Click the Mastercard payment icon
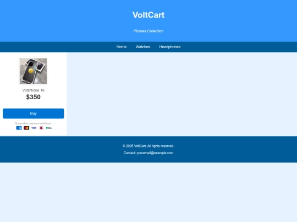297x222 pixels. point(26,128)
